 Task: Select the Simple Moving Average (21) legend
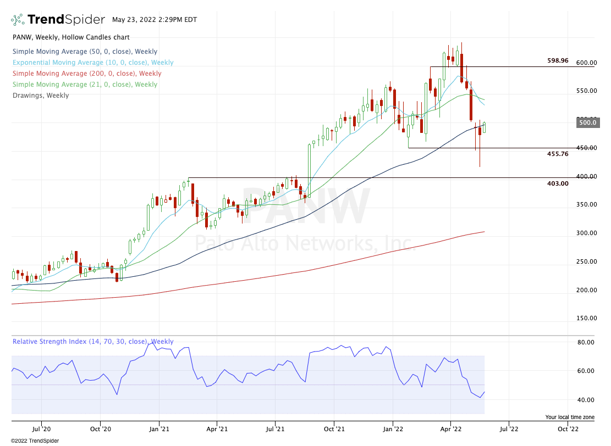click(x=85, y=85)
